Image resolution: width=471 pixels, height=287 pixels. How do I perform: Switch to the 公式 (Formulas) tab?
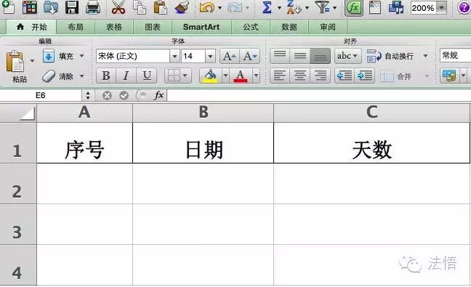coord(251,28)
